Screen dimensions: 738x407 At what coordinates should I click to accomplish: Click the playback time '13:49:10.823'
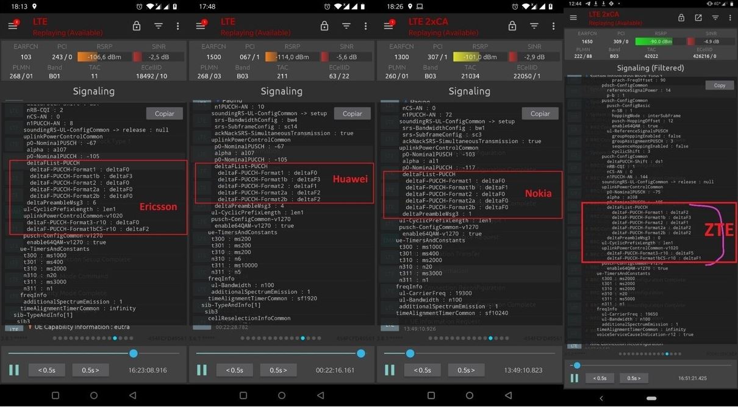coord(523,370)
